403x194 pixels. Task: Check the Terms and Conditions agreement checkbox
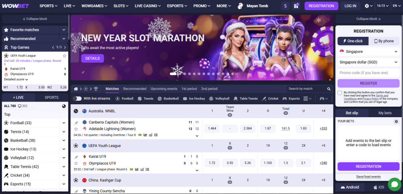click(x=340, y=93)
